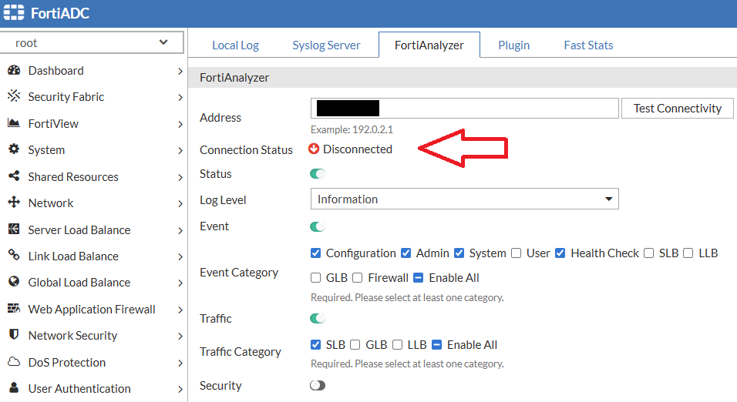Click the DoS Protection cloud icon
Screen dimensions: 737x402
click(14, 362)
